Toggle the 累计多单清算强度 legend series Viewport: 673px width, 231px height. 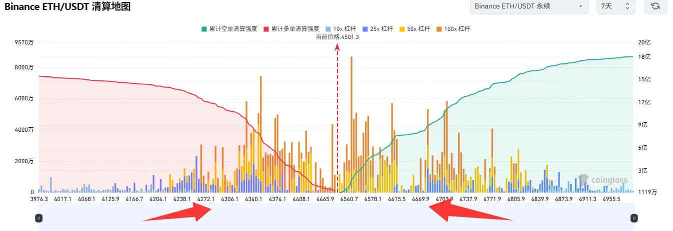coord(291,29)
